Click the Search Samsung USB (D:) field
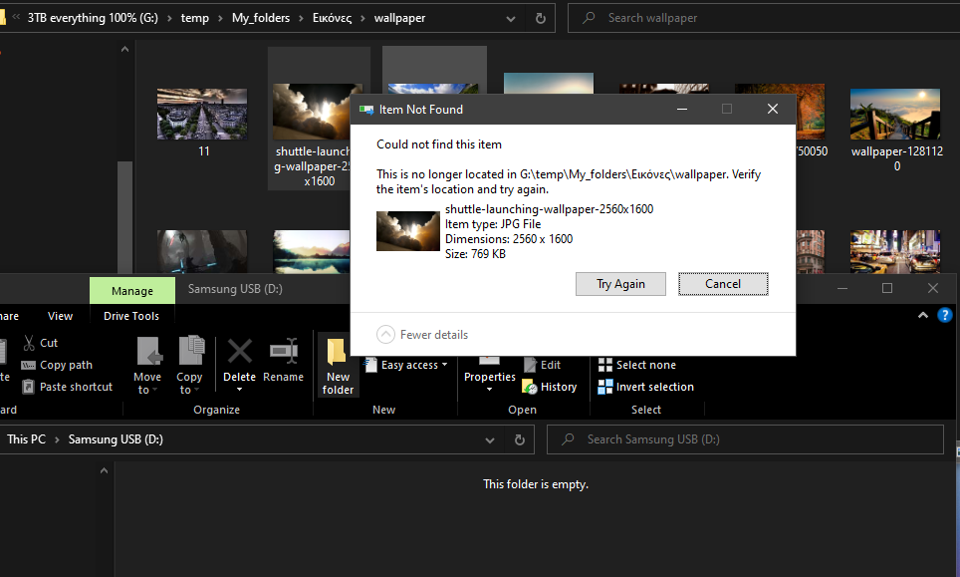Screen dimensions: 960x577 pyautogui.click(x=745, y=439)
